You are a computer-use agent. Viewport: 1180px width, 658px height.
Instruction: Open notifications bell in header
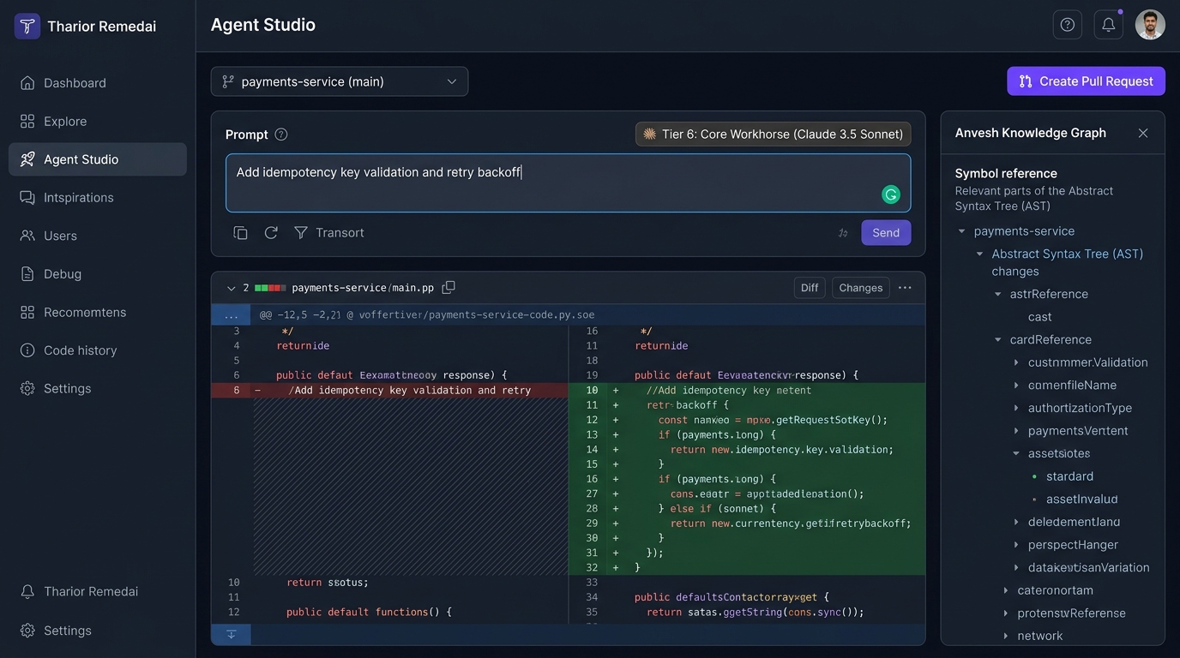[x=1109, y=25]
